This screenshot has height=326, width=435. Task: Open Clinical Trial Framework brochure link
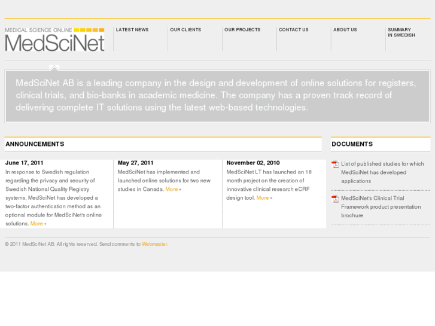tap(381, 207)
